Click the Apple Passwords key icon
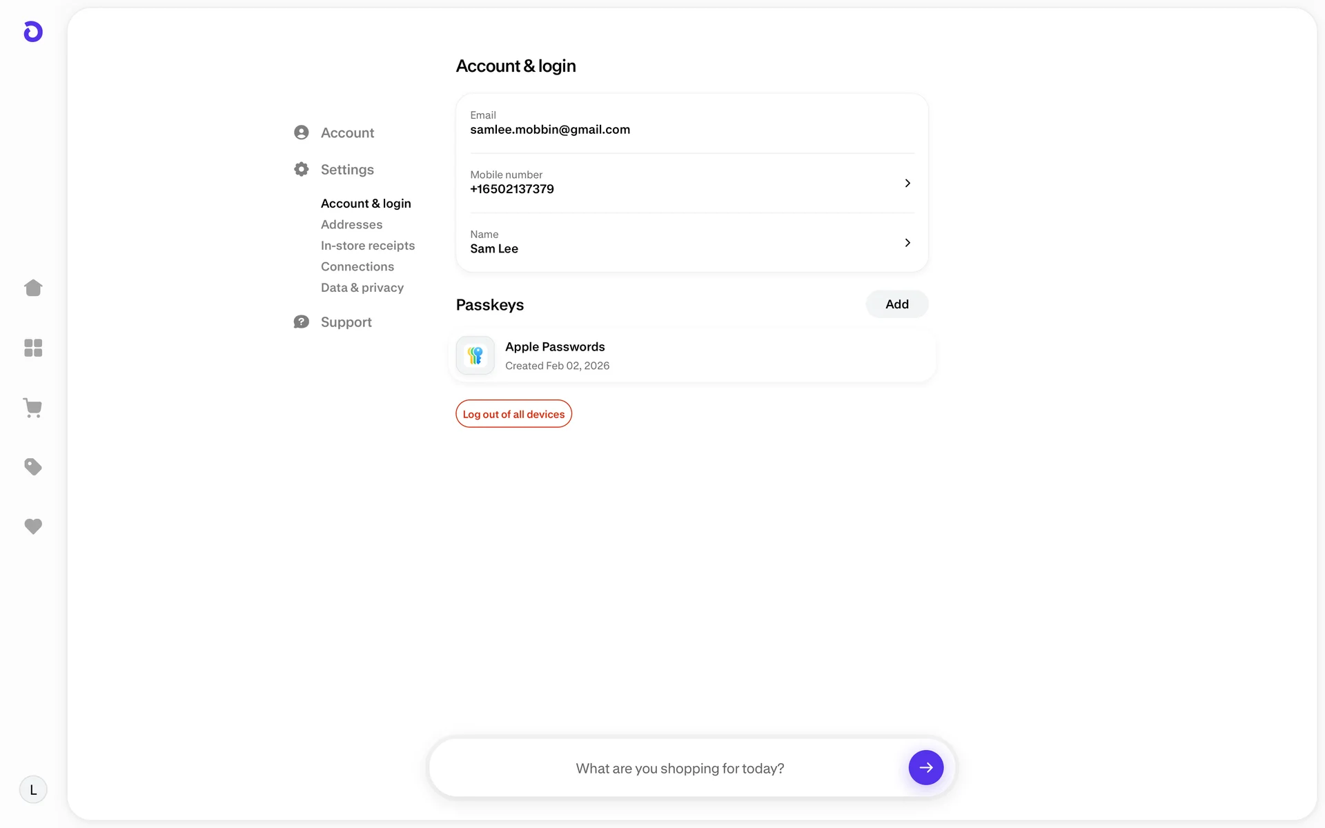 [475, 355]
